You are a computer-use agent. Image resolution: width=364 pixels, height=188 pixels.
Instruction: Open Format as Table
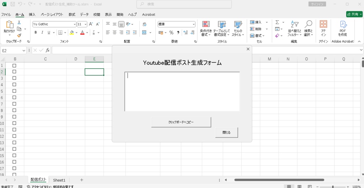222,28
